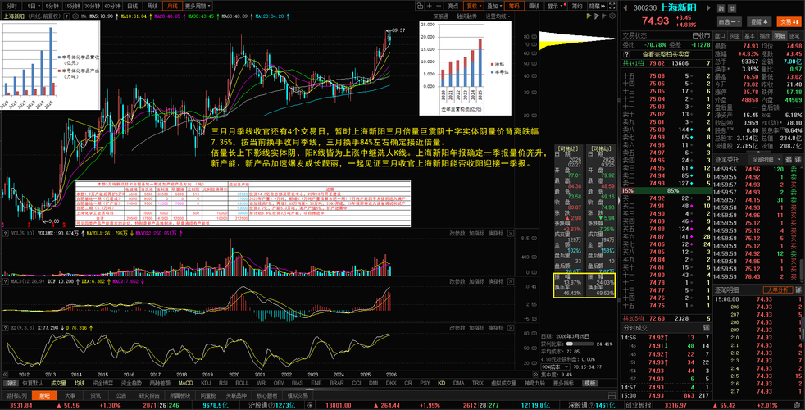Open the 显示 display dropdown
This screenshot has height=410, width=805.
click(555, 7)
